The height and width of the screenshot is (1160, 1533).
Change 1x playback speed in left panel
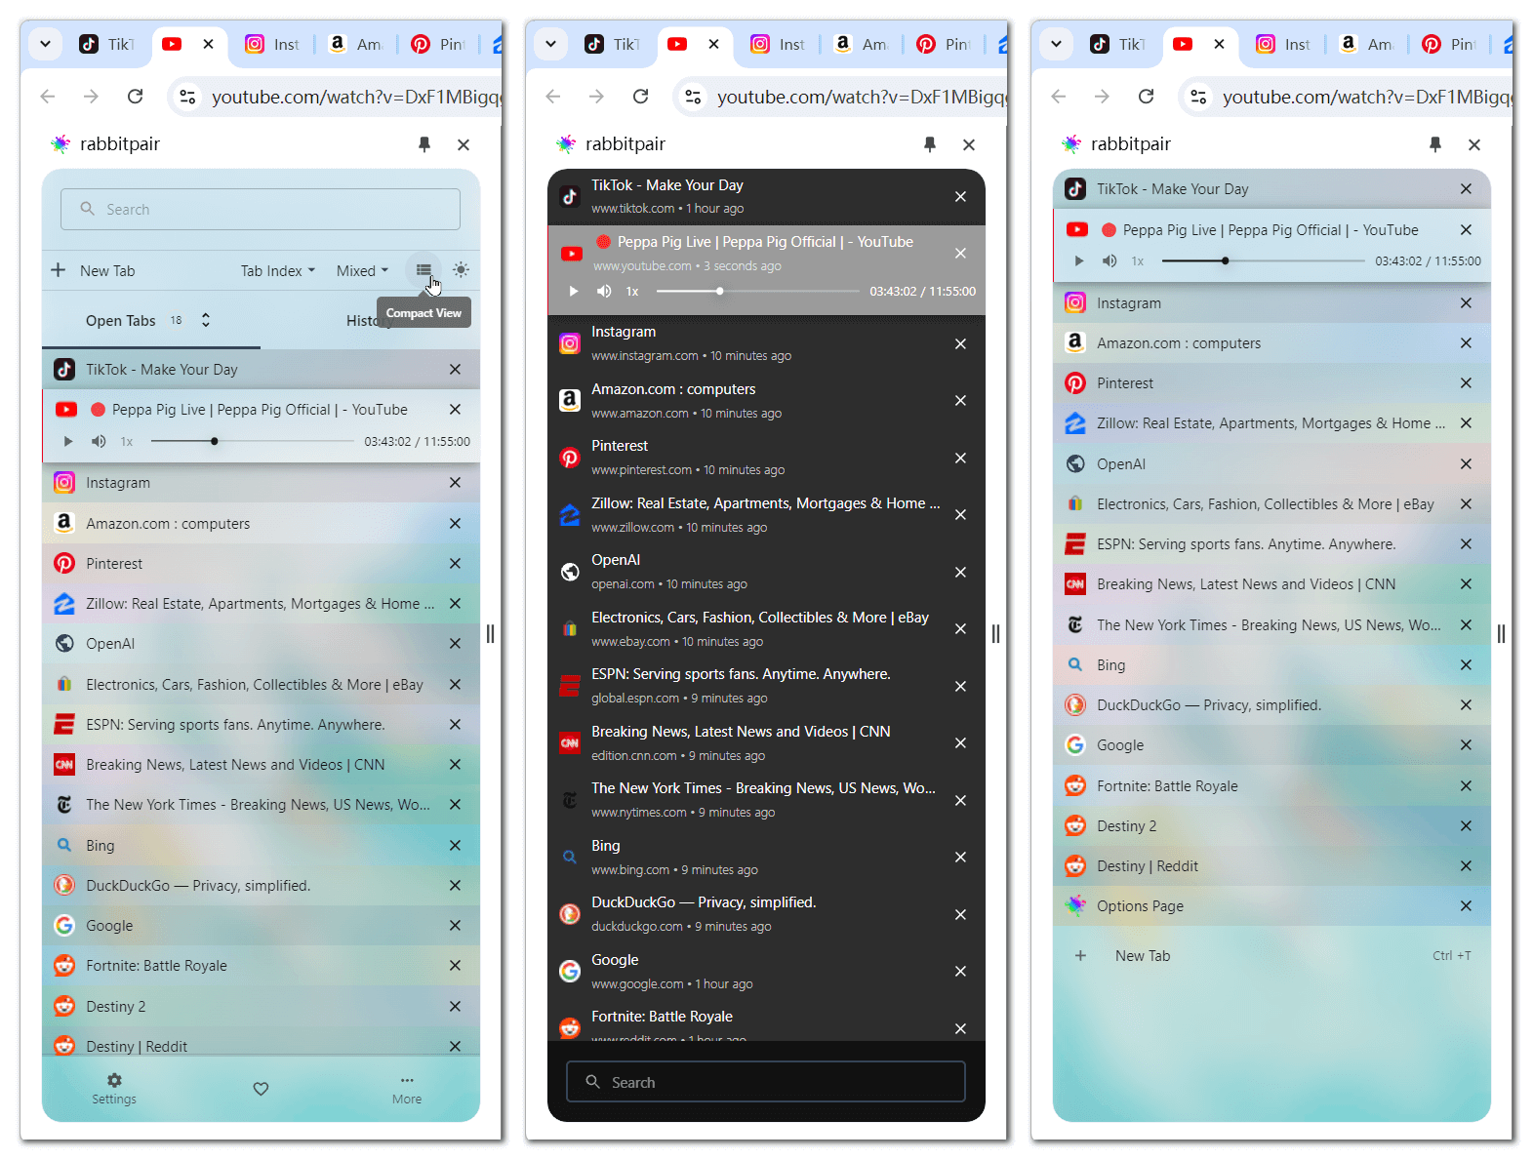click(x=127, y=441)
